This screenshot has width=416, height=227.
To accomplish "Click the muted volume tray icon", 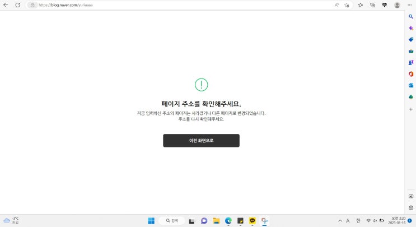I will coord(375,221).
